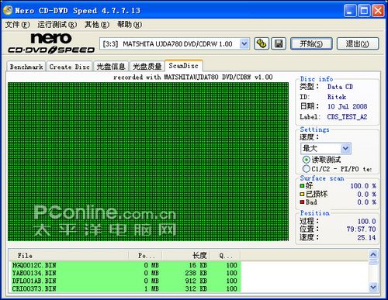Switch to the Benchmark tab

pos(26,67)
